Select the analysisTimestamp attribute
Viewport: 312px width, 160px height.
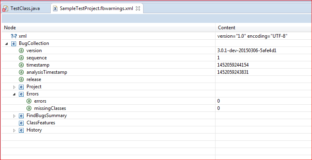coord(47,72)
